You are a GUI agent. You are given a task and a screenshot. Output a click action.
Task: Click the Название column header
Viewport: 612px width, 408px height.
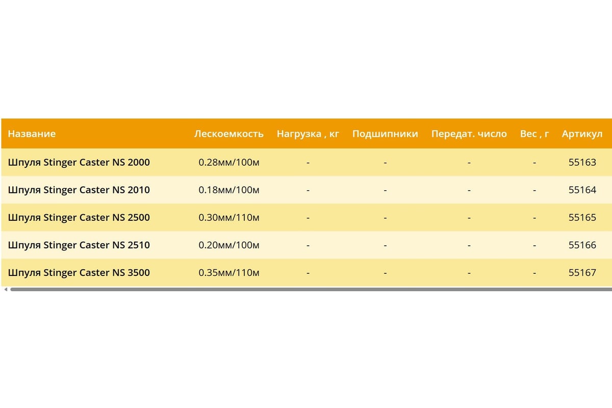pos(32,134)
